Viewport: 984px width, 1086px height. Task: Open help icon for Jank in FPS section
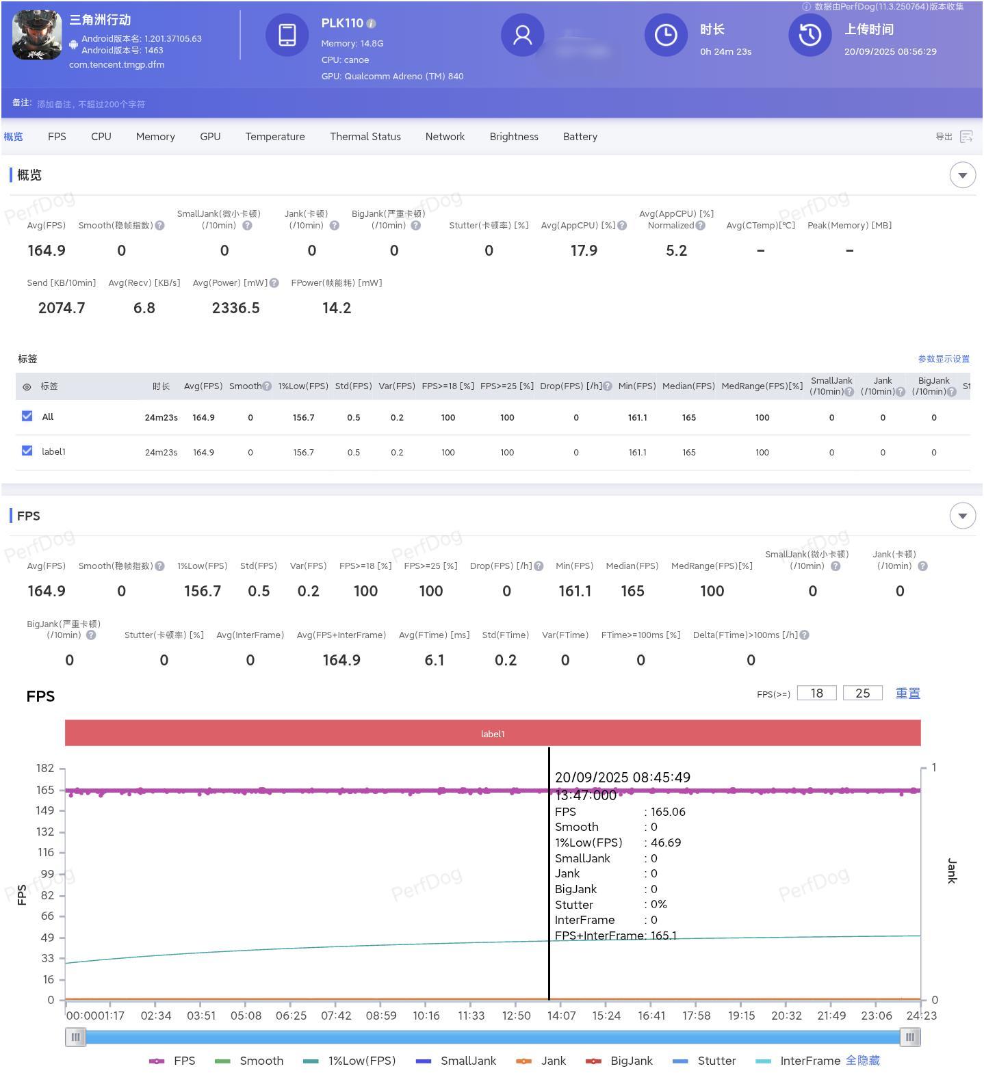tap(922, 566)
